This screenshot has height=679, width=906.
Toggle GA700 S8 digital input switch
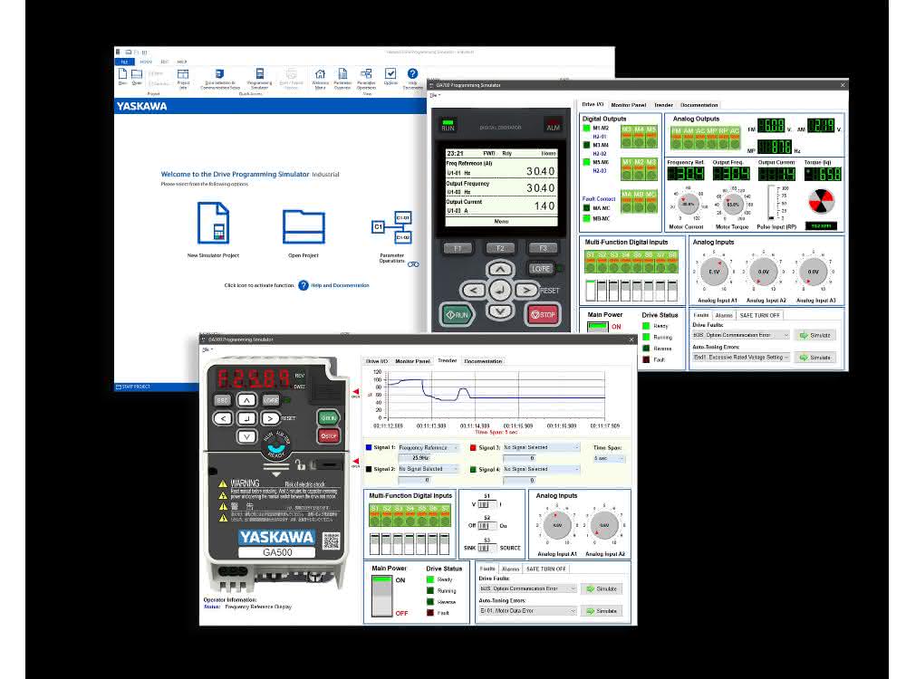pyautogui.click(x=672, y=291)
